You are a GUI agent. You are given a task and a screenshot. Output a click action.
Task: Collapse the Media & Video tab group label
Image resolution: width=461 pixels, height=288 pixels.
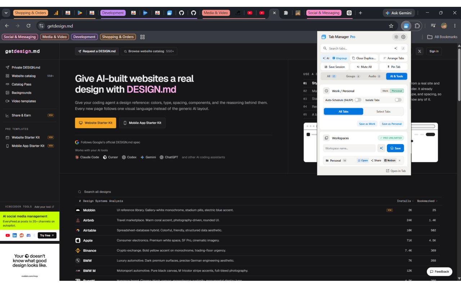point(216,13)
